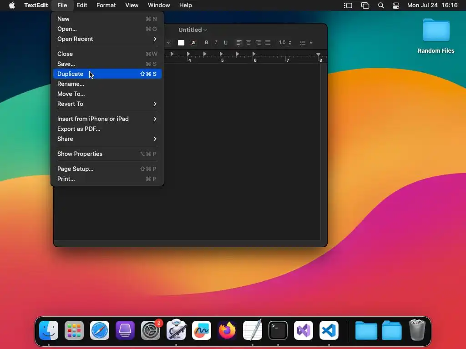Click the list style icon
The width and height of the screenshot is (466, 349).
pyautogui.click(x=303, y=43)
